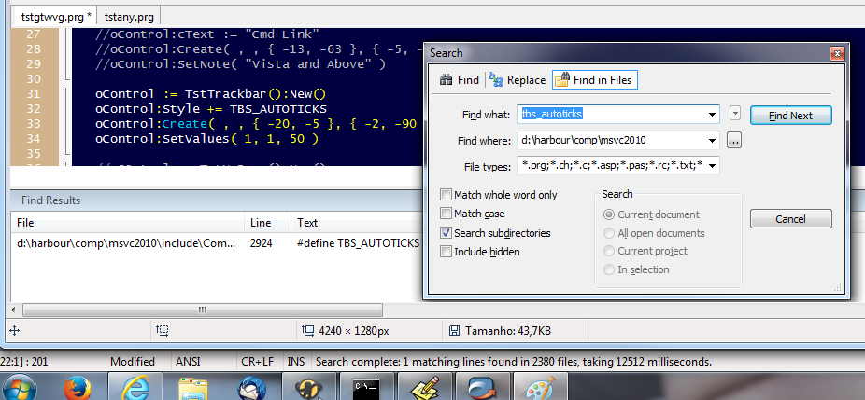Toggle the Match case checkbox
This screenshot has width=865, height=400.
coord(446,214)
